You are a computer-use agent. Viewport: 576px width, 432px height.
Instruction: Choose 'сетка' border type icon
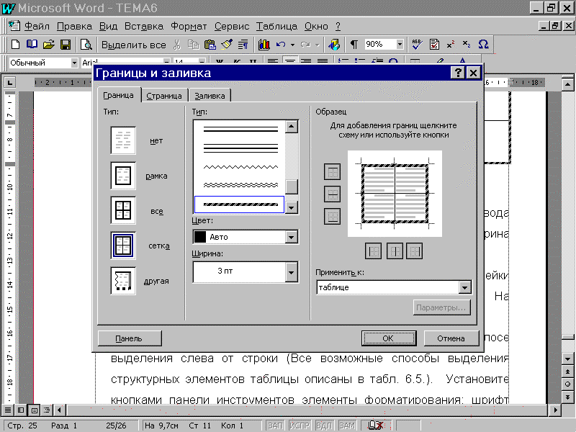pos(123,246)
